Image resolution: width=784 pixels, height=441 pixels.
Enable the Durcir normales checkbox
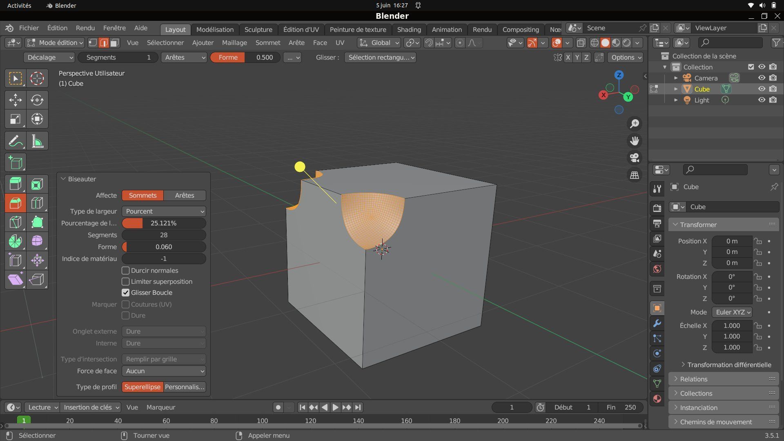point(126,271)
